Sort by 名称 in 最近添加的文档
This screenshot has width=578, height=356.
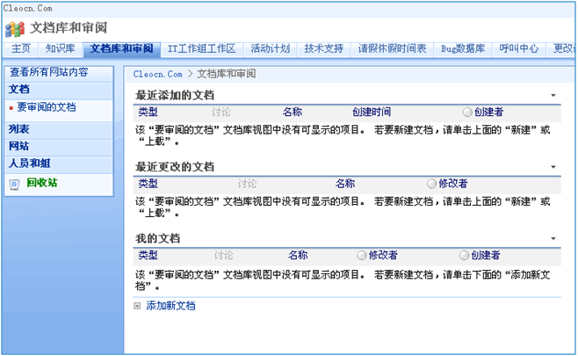[293, 113]
